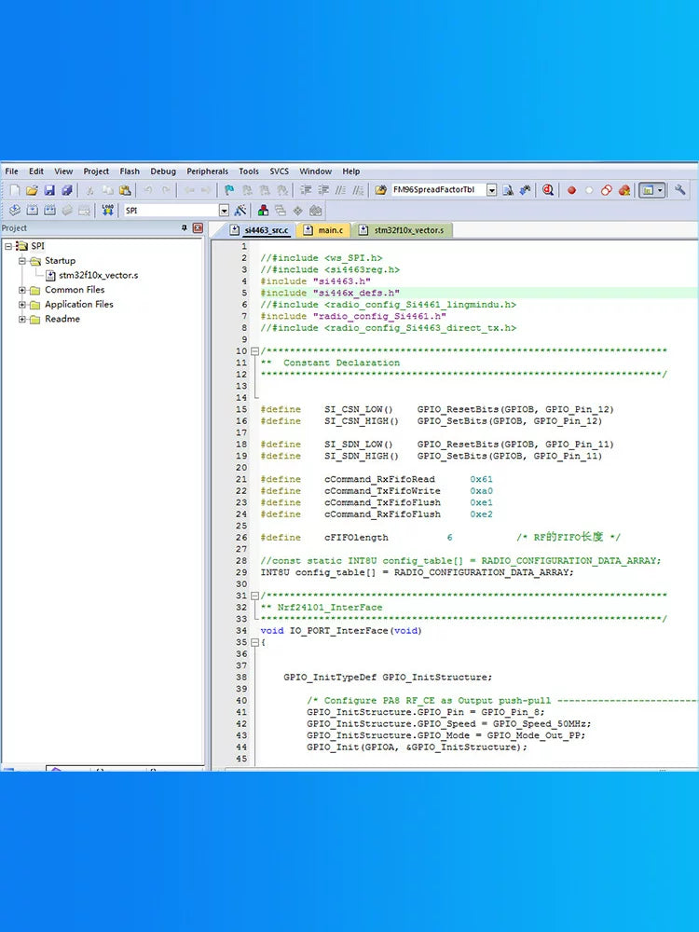
Task: Click the Disable all breakpoints icon
Action: [607, 190]
